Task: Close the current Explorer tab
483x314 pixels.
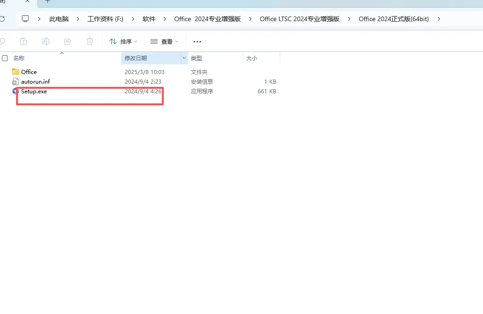Action: 28,1
